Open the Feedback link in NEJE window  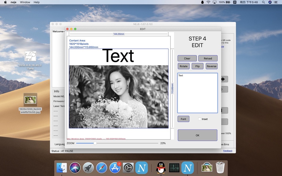(x=228, y=151)
